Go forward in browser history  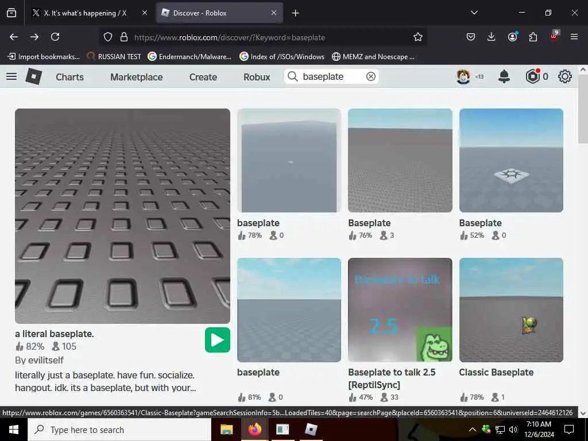(x=34, y=37)
